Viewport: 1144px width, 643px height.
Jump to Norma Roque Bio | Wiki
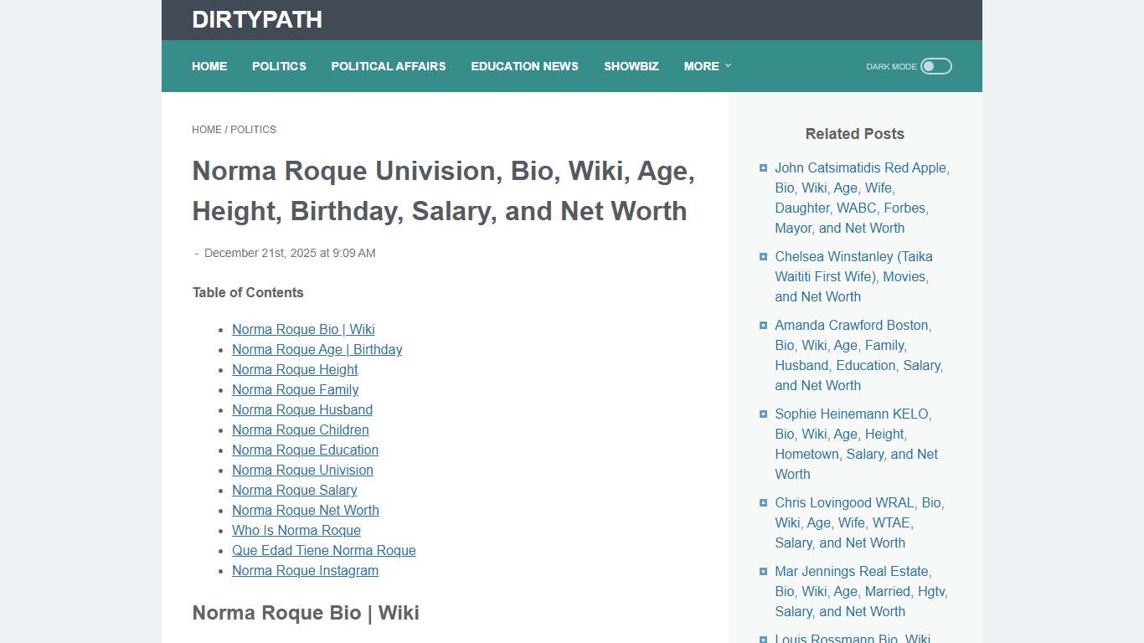coord(303,329)
